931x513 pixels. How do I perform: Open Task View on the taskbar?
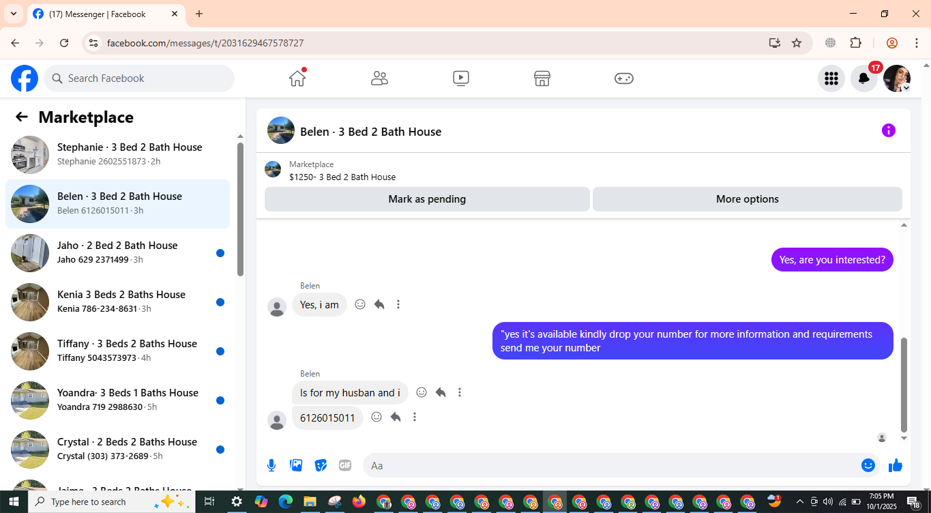tap(209, 502)
